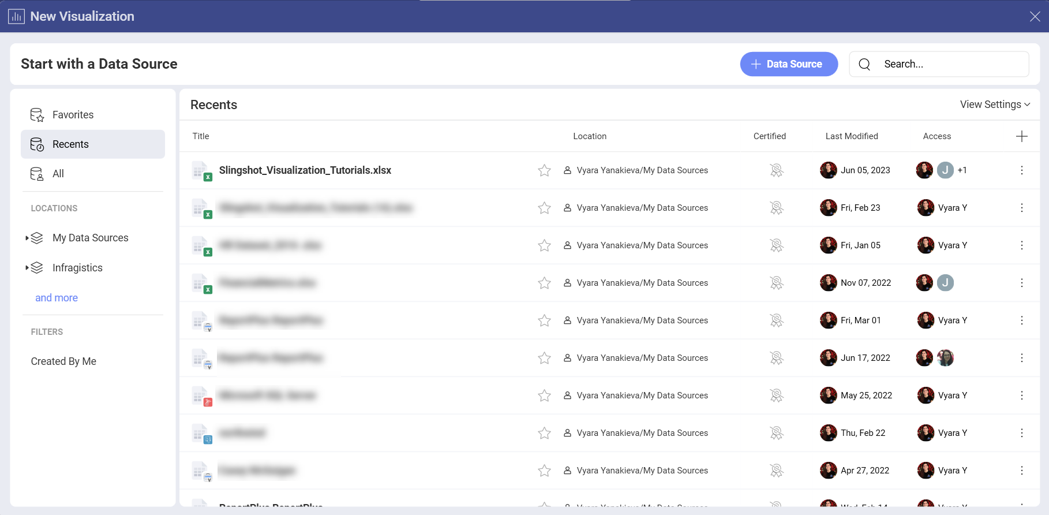Toggle favorite star in Nov 07, 2022 row
1049x515 pixels.
(544, 283)
